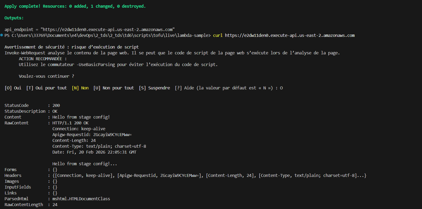Click the Apigw-Requestid line in RawContent

coord(92,134)
